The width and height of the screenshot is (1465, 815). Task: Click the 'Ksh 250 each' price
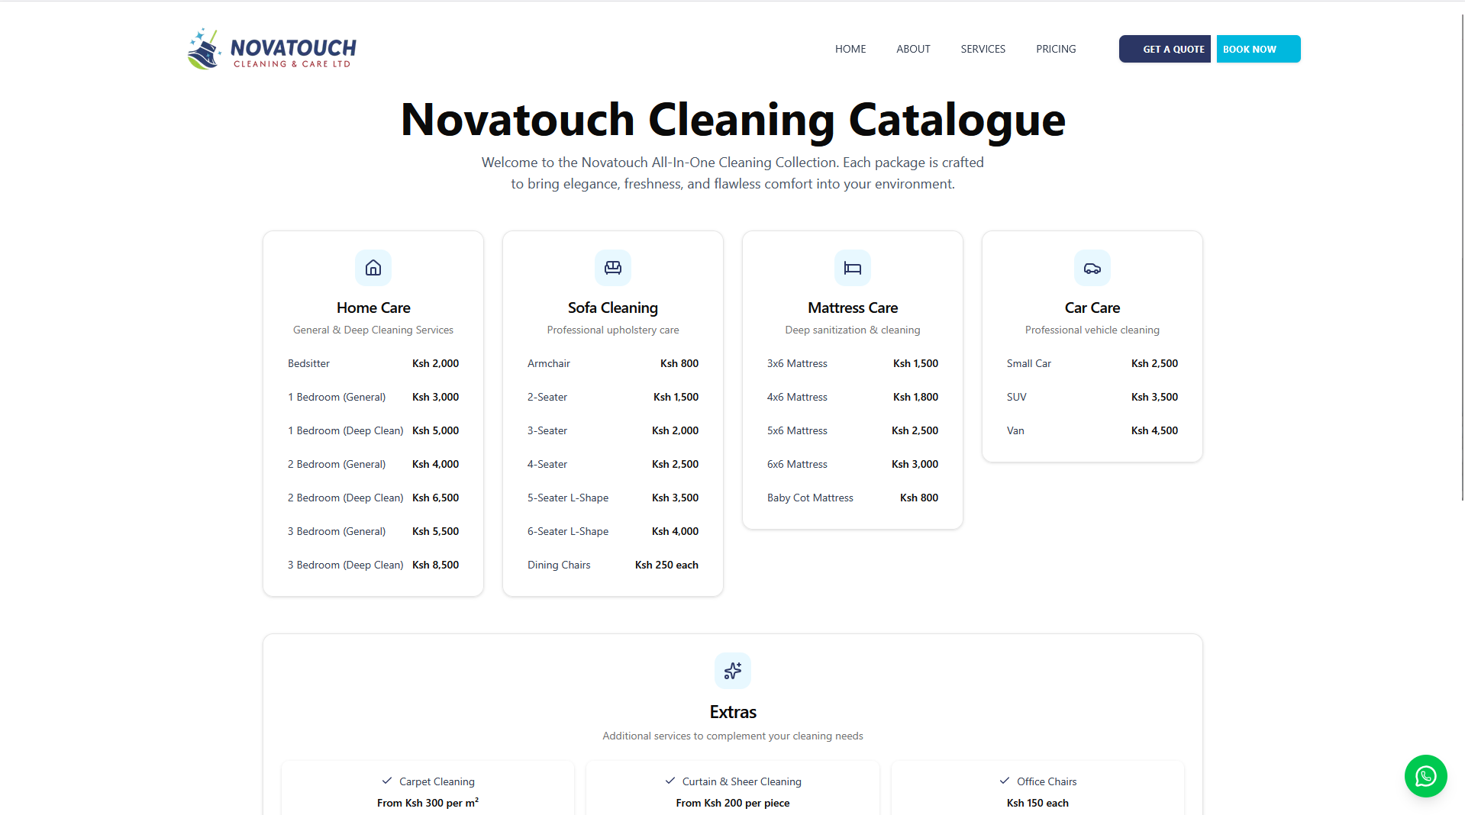click(x=666, y=565)
